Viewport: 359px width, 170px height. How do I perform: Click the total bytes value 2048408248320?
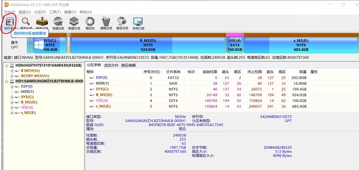tap(278, 148)
